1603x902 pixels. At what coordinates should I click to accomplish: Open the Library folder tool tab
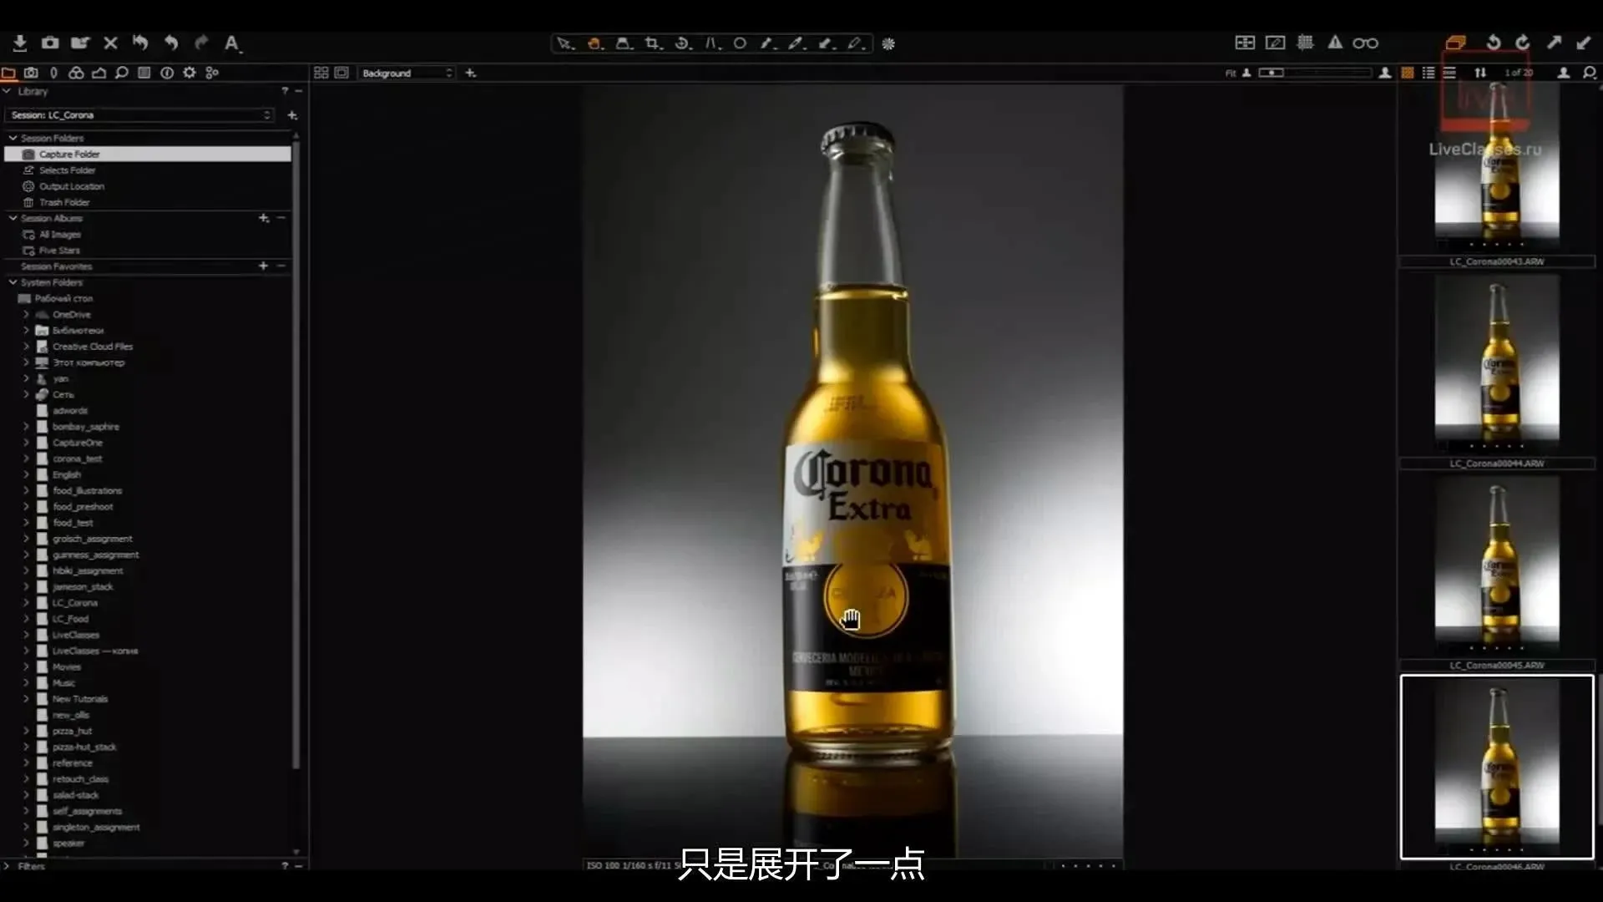(9, 73)
